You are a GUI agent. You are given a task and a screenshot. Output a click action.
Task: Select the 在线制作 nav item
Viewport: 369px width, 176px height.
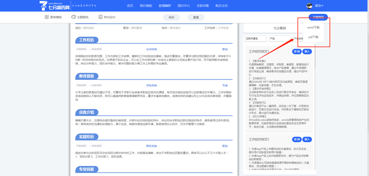(x=165, y=6)
